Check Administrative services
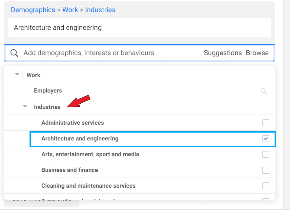 (x=266, y=122)
